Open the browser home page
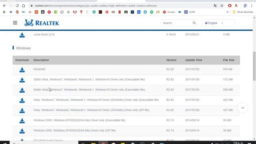The image size is (256, 144). pyautogui.click(x=24, y=6)
